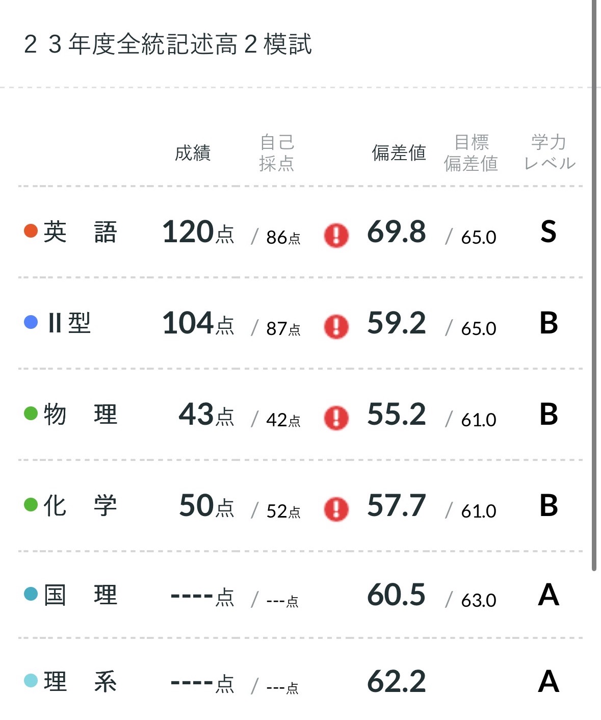Tap the red exclamation icon beside 化学
Image resolution: width=601 pixels, height=720 pixels.
coord(336,509)
